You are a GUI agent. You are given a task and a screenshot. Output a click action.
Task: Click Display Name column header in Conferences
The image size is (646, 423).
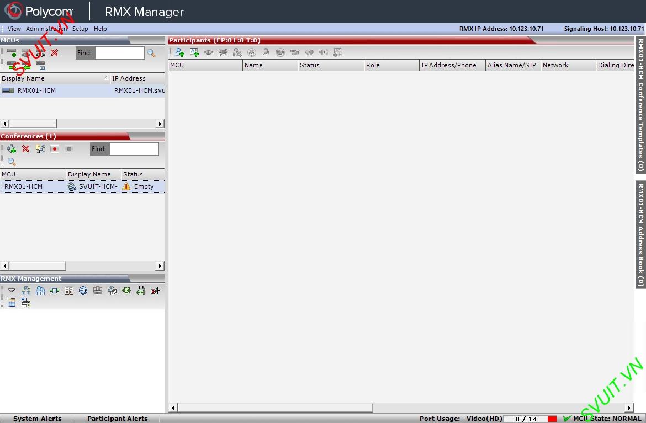[x=93, y=174]
